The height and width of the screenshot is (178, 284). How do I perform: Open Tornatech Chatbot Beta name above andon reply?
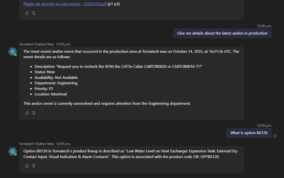pyautogui.click(x=36, y=44)
